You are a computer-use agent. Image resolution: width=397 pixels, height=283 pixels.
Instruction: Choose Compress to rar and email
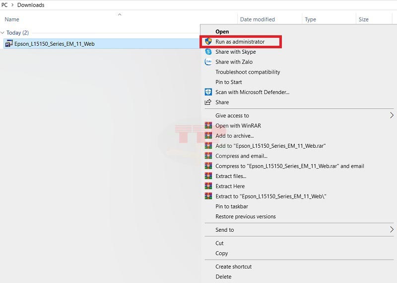[x=290, y=166]
